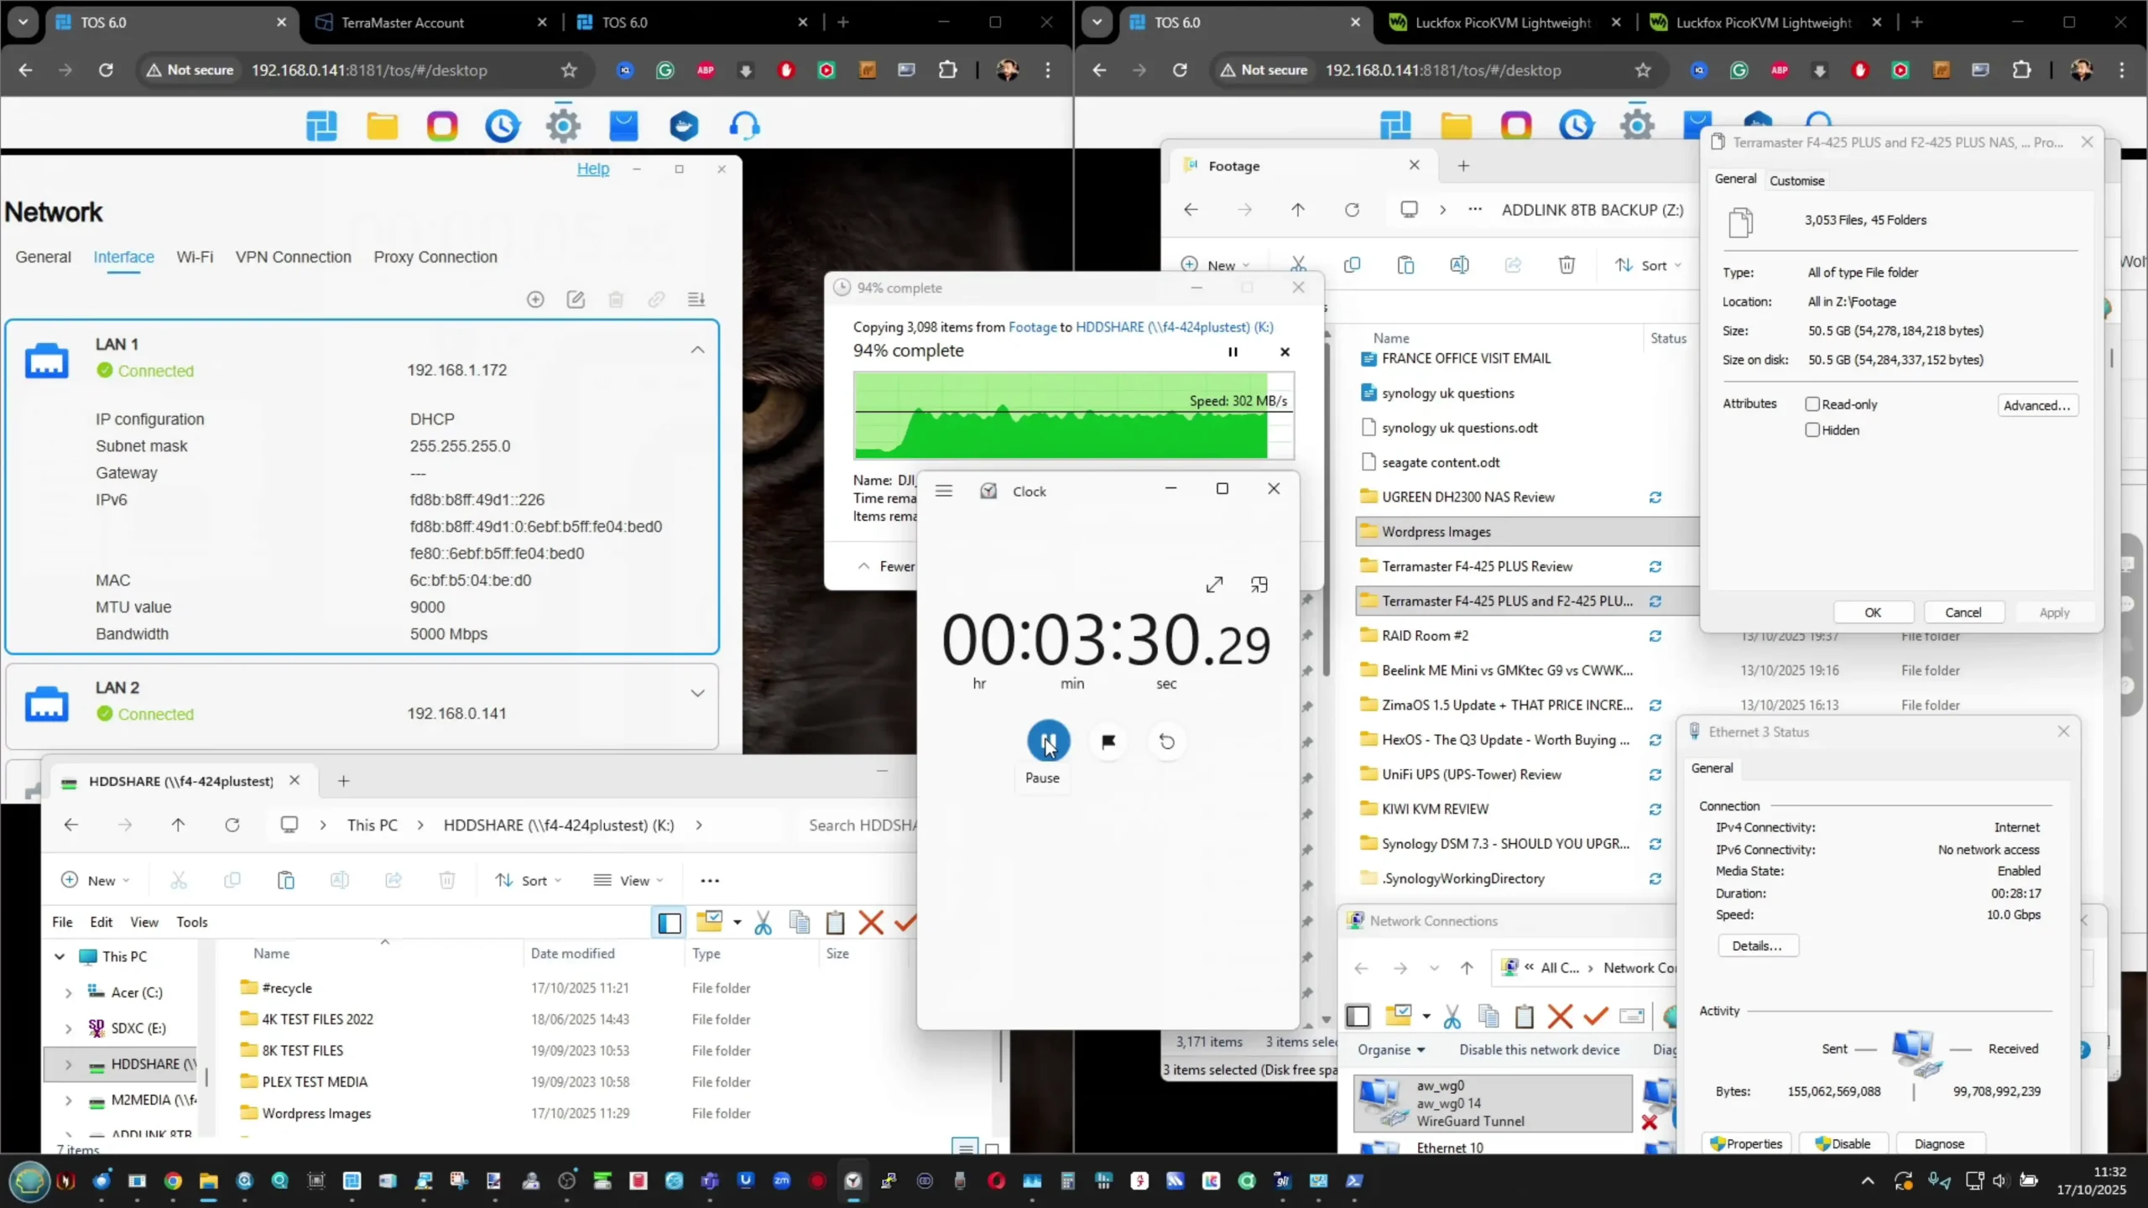Open the Customise properties tab
Screen dimensions: 2148x1208
point(1796,180)
